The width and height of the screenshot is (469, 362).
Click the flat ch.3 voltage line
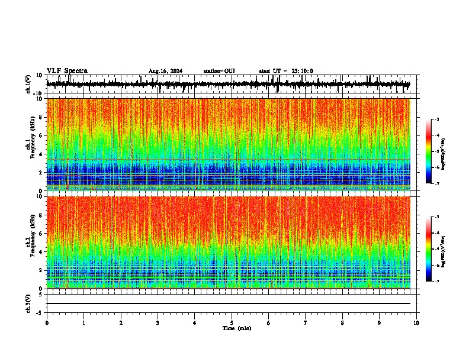228,303
